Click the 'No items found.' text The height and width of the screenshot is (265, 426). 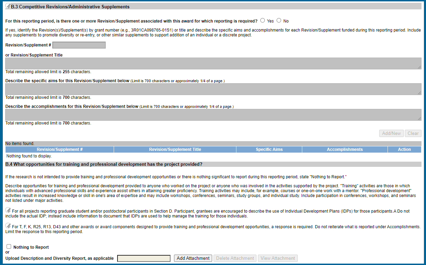(20, 144)
